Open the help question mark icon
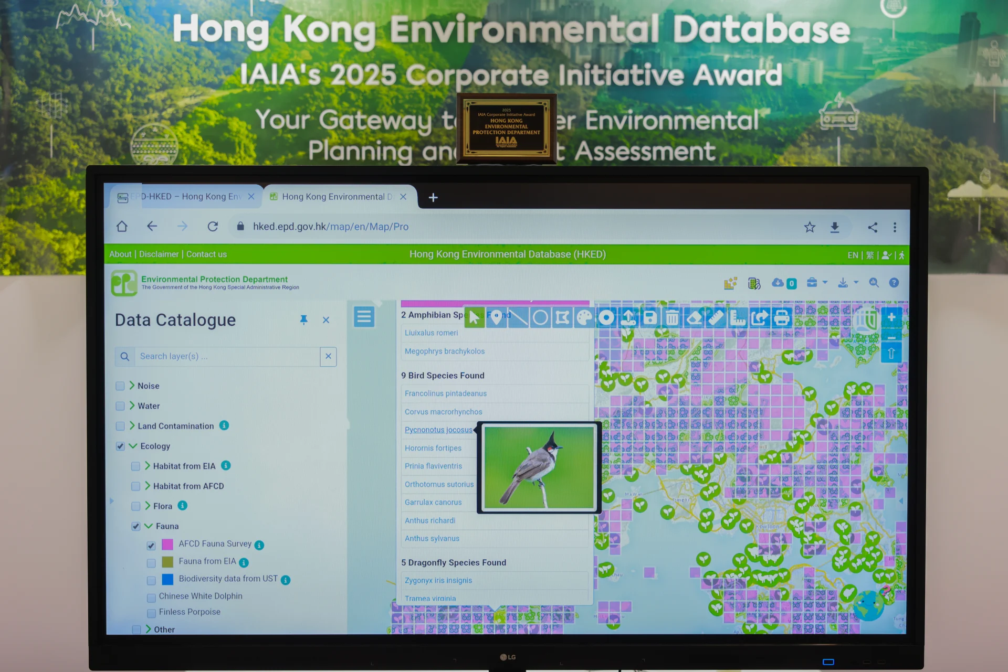The image size is (1008, 672). point(894,283)
